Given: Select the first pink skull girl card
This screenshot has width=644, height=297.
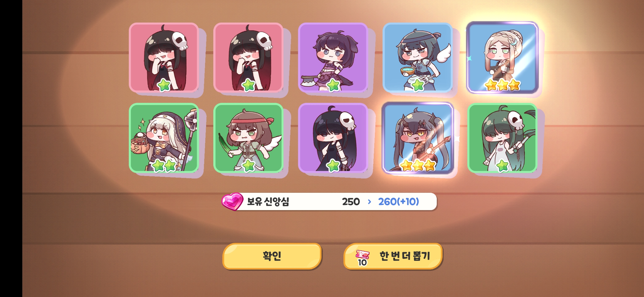Looking at the screenshot, I should point(164,57).
